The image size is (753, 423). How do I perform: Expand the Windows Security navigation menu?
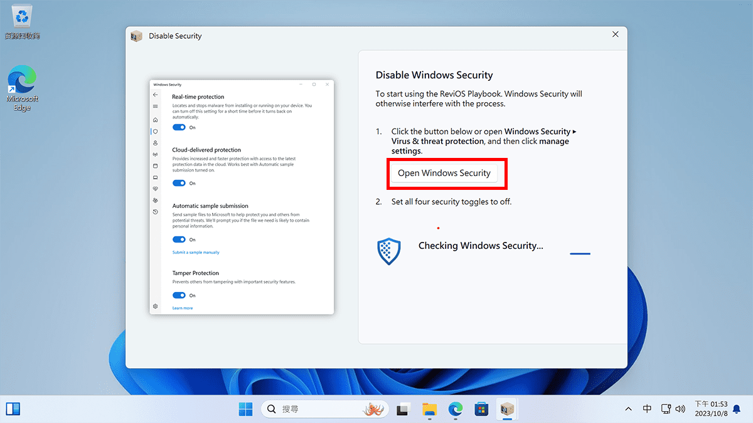(x=155, y=107)
